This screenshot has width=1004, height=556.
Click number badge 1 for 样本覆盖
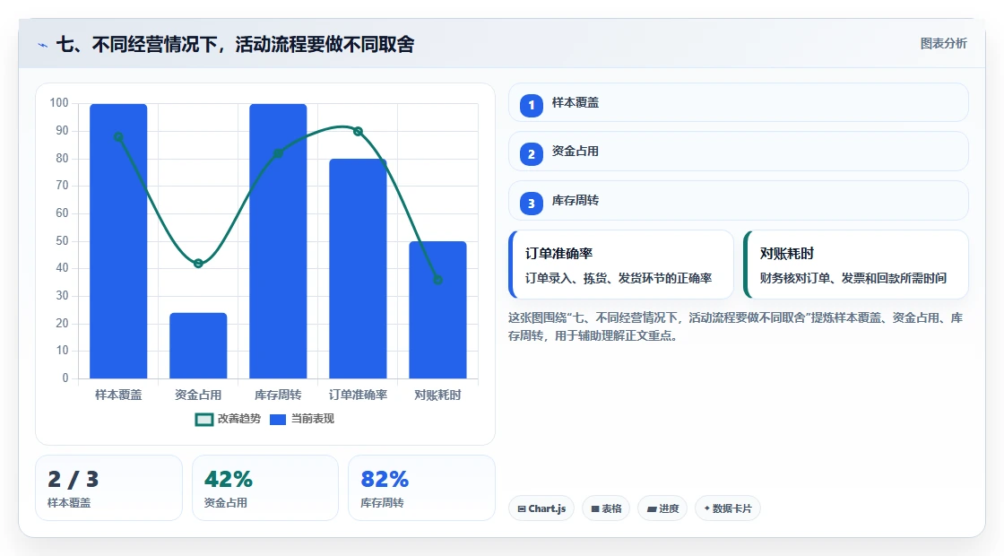coord(531,105)
